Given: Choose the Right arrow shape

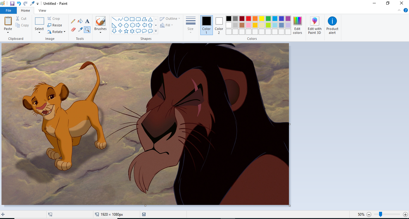Looking at the screenshot, I should (138, 25).
